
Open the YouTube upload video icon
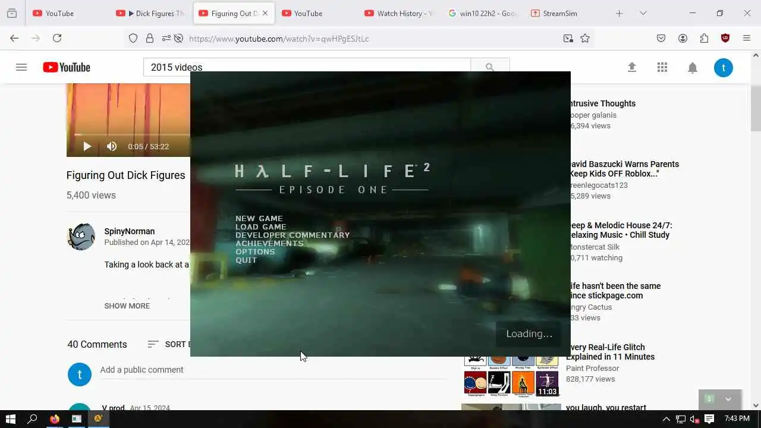pyautogui.click(x=632, y=67)
